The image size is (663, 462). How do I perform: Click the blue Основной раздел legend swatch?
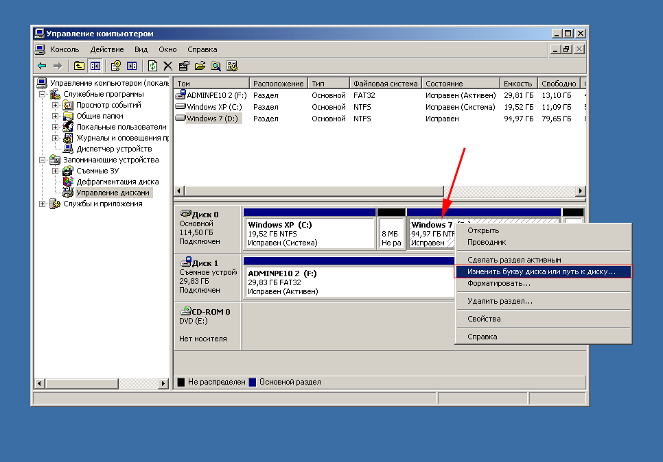coord(253,382)
